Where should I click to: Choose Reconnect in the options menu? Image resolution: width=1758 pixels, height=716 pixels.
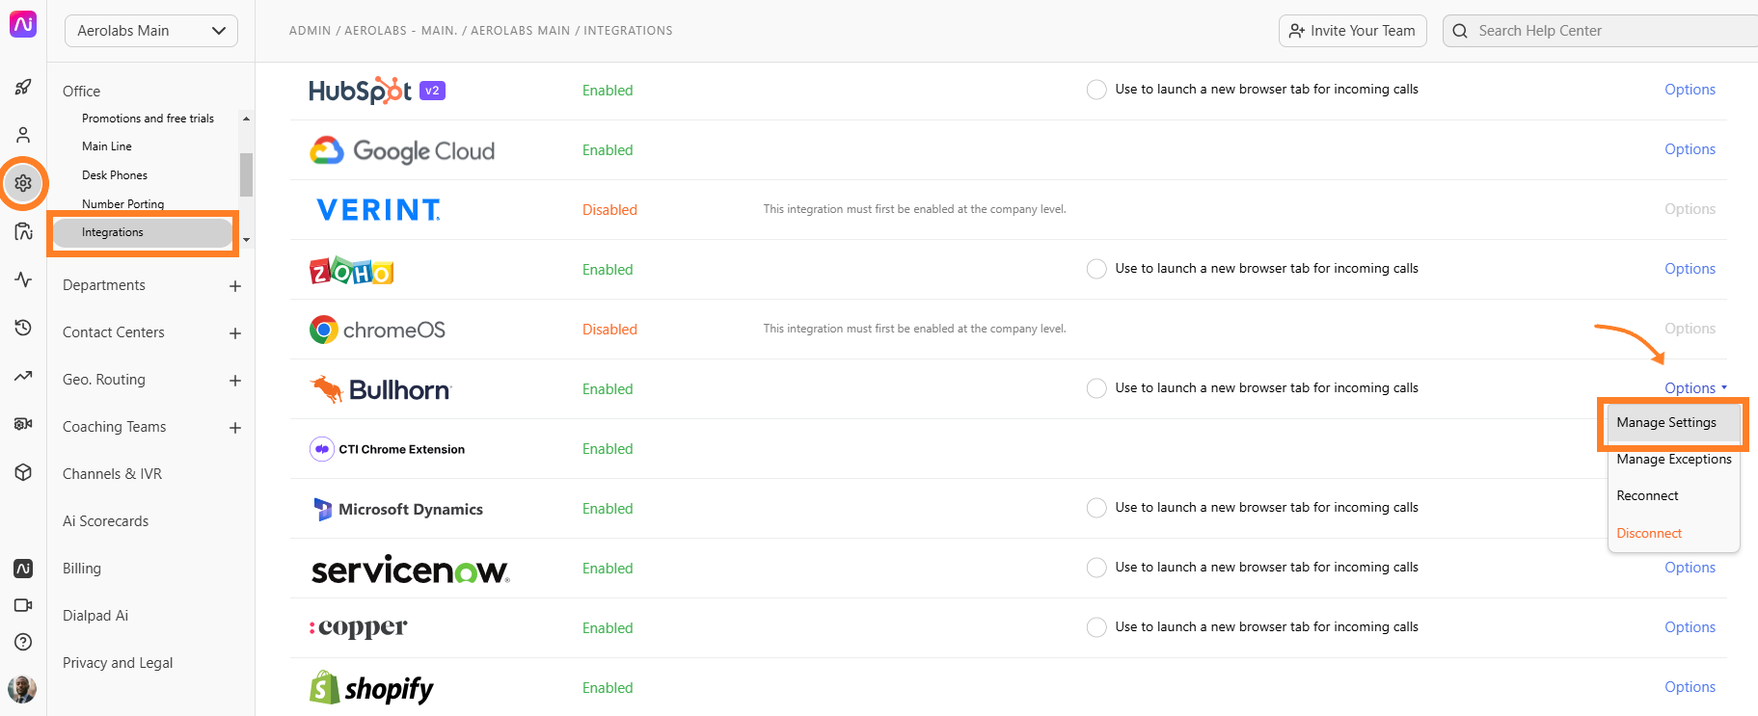click(1673, 496)
